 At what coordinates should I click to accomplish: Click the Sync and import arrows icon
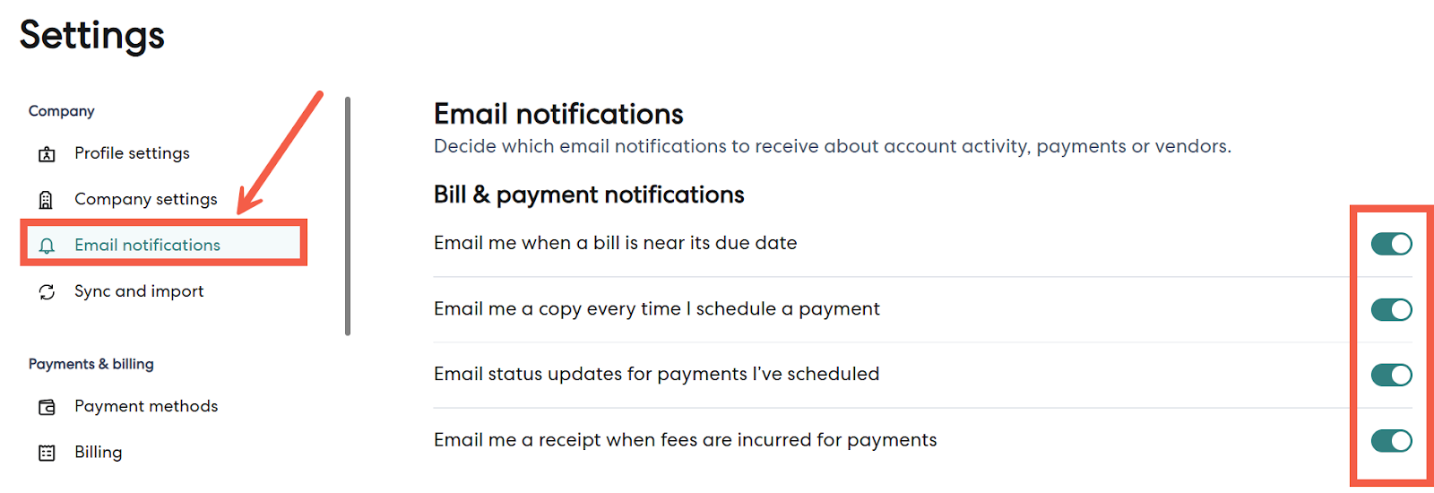coord(47,292)
